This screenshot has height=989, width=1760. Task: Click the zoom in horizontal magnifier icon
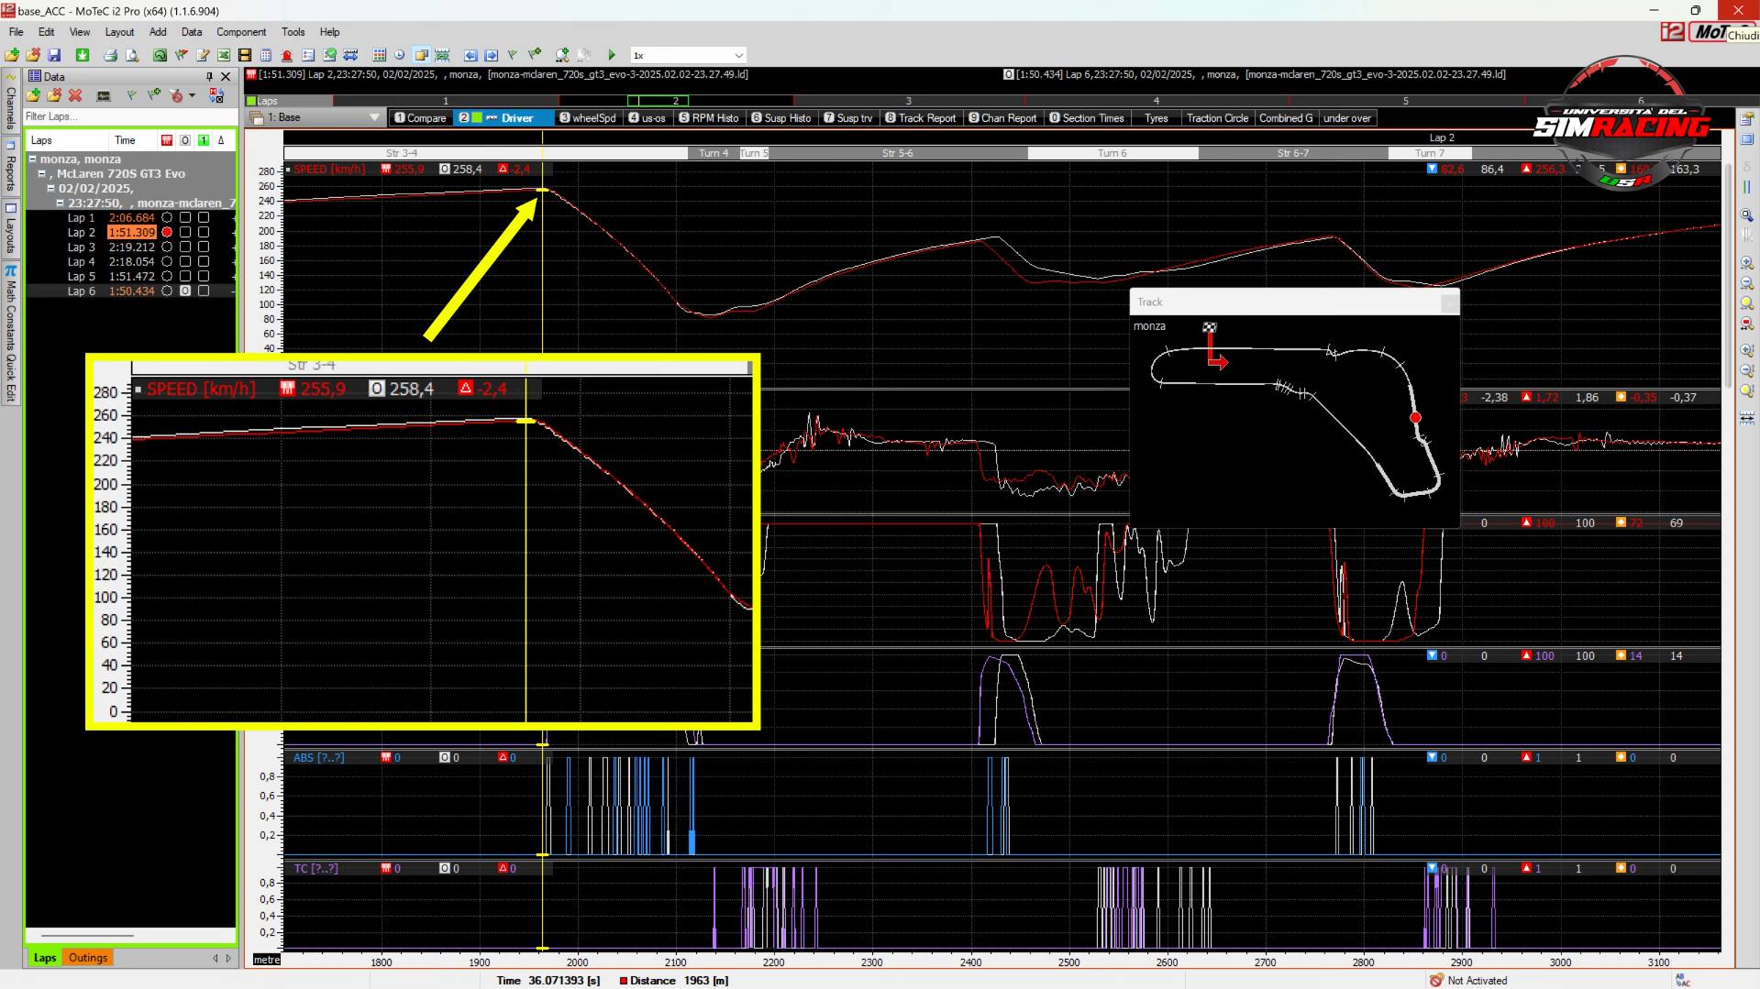[1746, 263]
